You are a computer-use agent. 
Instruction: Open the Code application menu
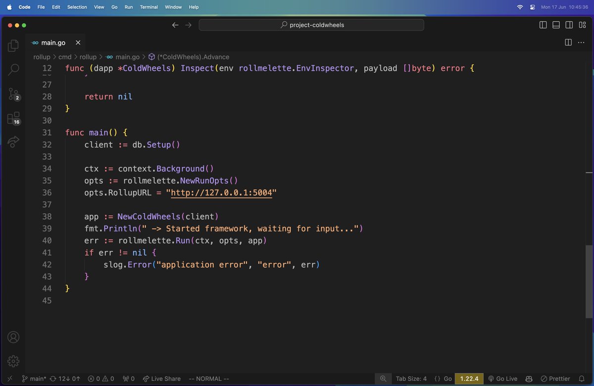(x=24, y=7)
